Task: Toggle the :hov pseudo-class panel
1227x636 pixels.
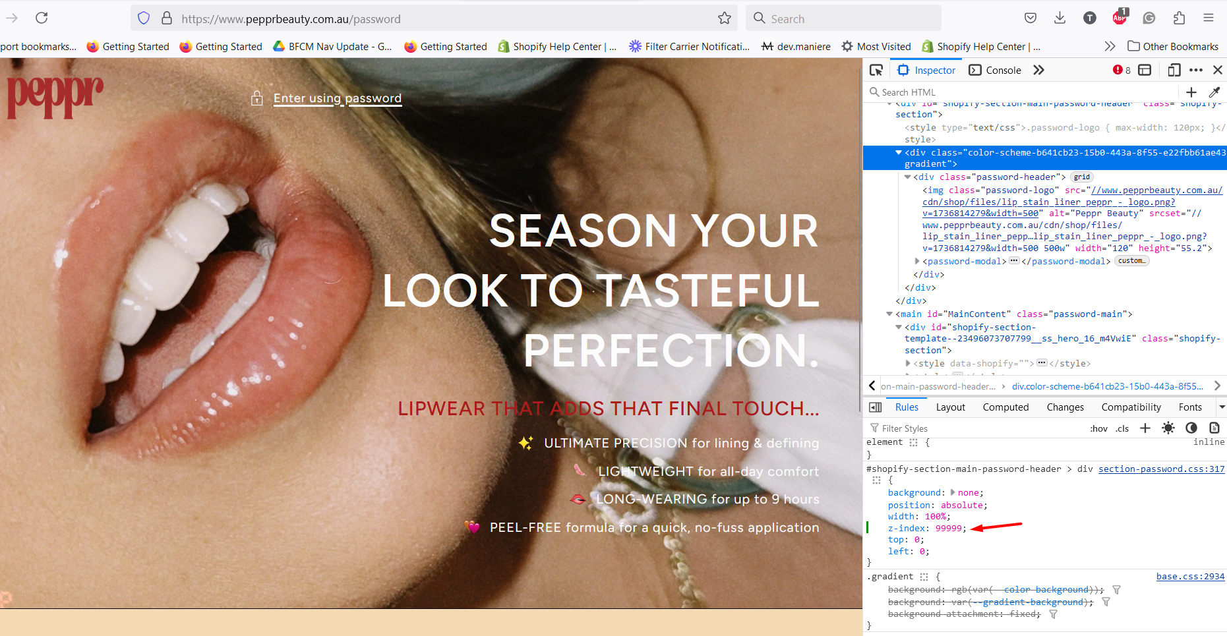Action: [x=1099, y=428]
